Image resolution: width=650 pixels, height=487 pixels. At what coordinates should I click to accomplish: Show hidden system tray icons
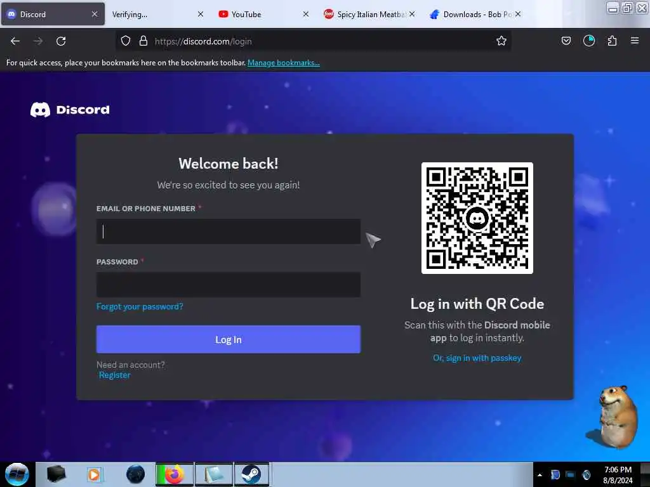540,475
